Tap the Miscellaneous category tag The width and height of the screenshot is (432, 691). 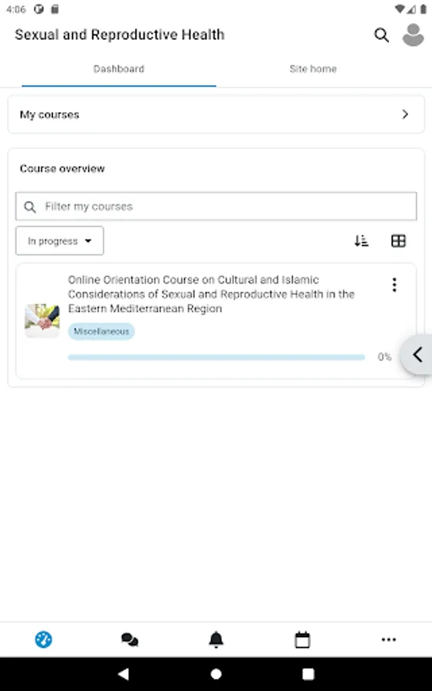[x=101, y=332]
